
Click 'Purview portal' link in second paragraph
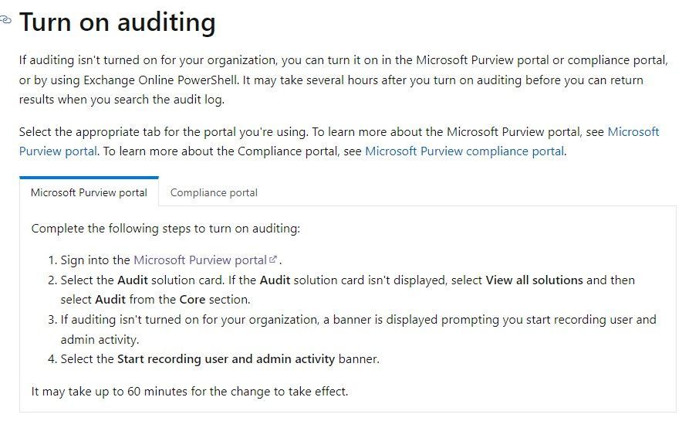click(x=58, y=151)
